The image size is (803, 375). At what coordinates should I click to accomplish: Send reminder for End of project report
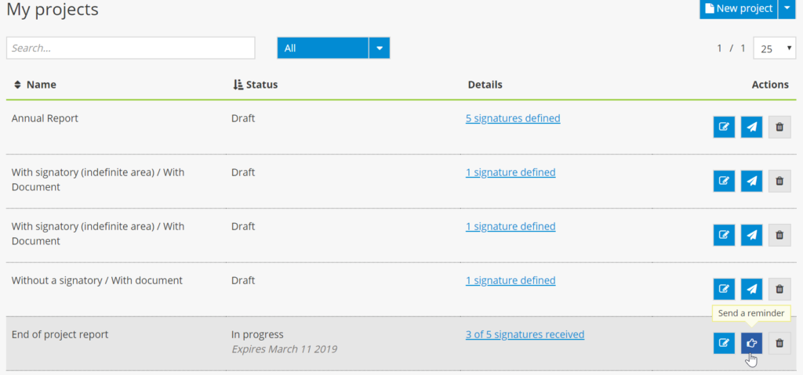click(x=752, y=343)
